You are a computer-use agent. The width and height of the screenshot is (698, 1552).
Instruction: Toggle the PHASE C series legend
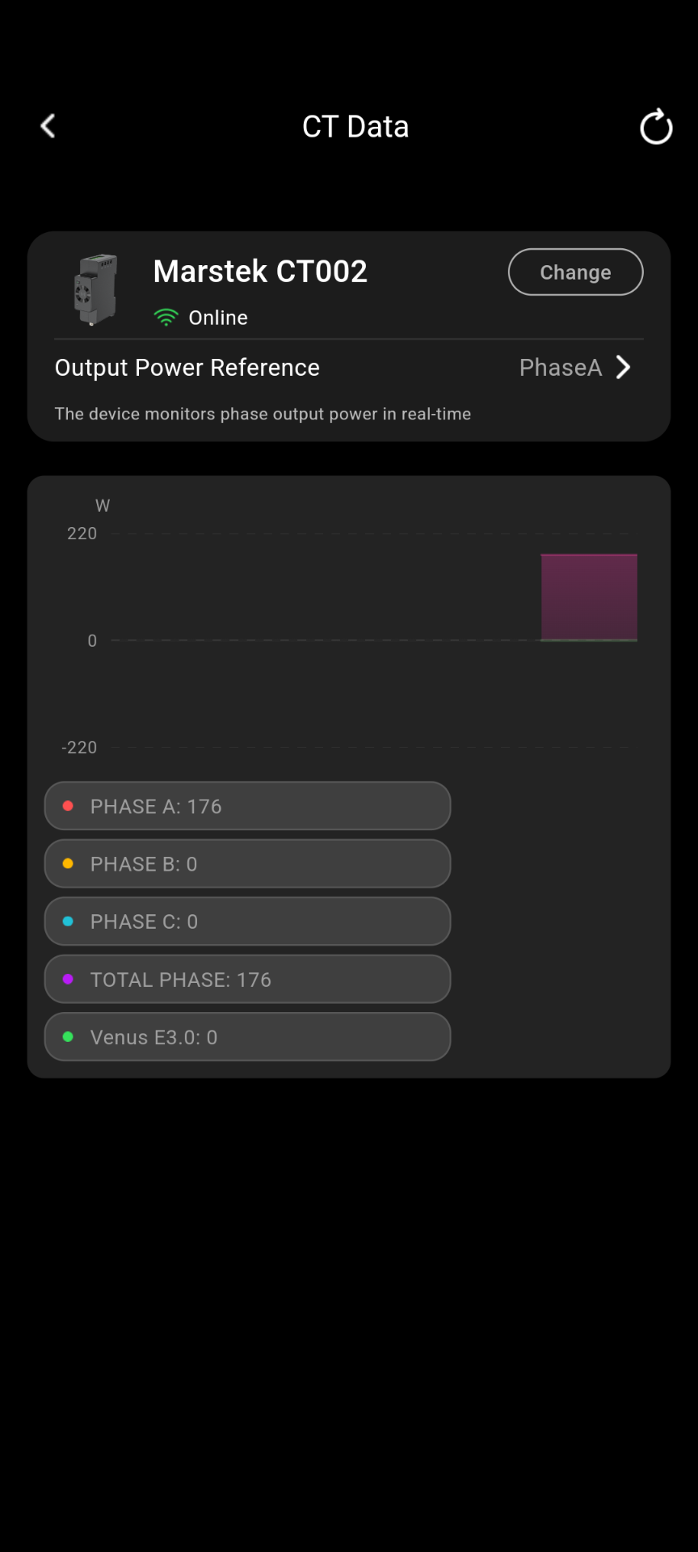click(x=247, y=921)
